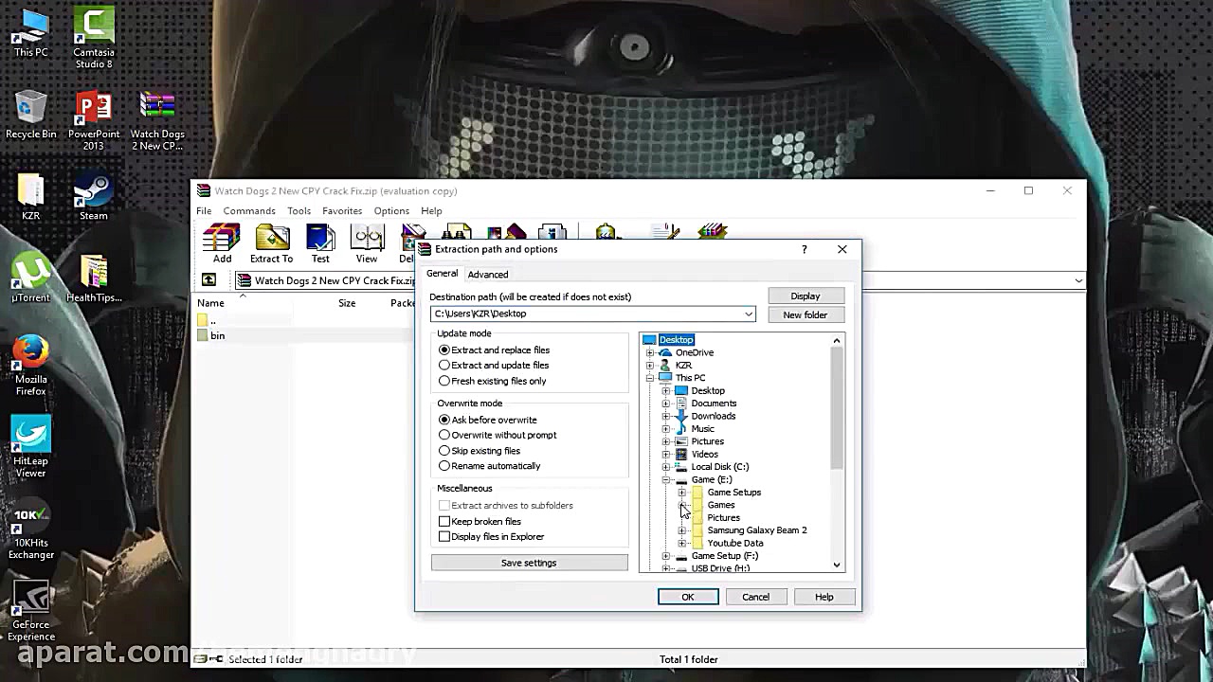Enable Keep broken files checkbox

click(x=444, y=521)
